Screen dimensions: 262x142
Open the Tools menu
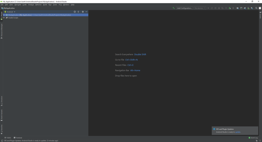(55, 5)
